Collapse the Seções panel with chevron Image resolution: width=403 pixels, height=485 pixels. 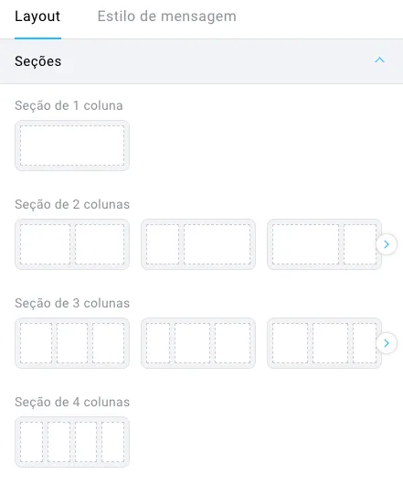pos(379,60)
